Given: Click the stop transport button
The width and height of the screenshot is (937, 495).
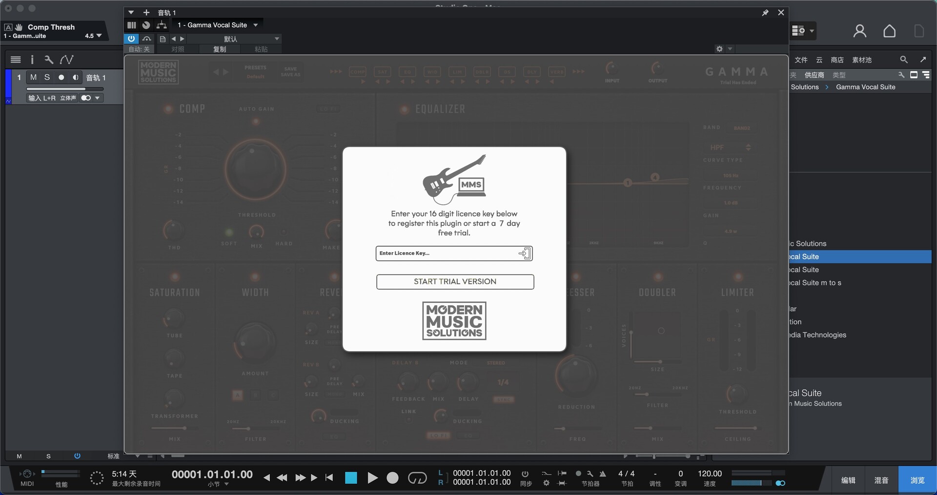Looking at the screenshot, I should 351,478.
